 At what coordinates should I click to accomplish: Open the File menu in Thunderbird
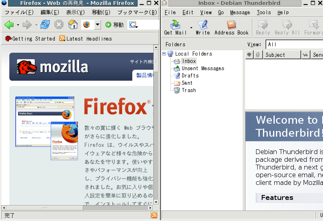click(x=170, y=13)
